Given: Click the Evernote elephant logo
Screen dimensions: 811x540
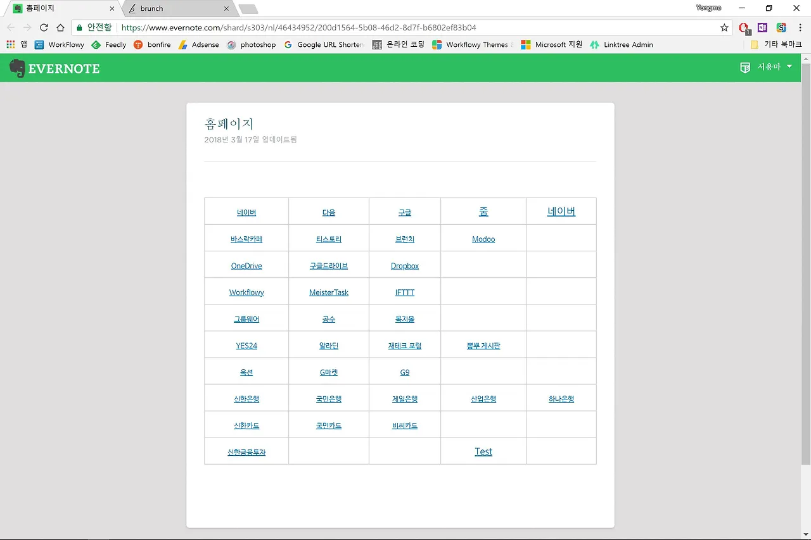Looking at the screenshot, I should pyautogui.click(x=17, y=68).
